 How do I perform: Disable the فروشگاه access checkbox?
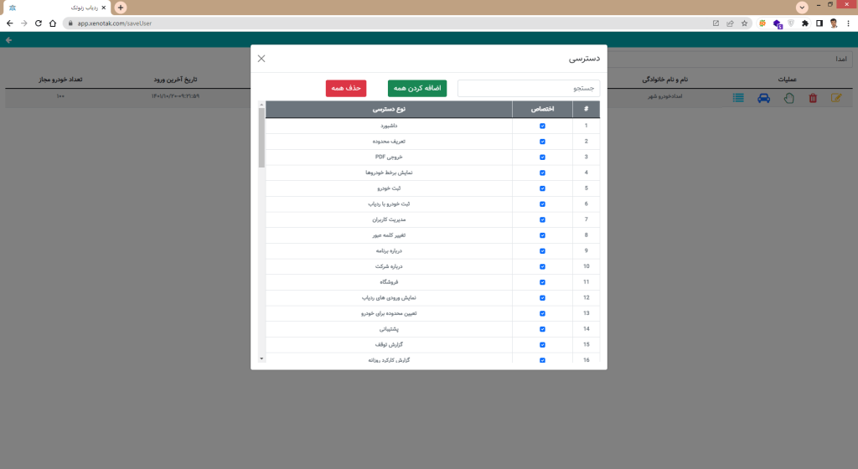(542, 281)
